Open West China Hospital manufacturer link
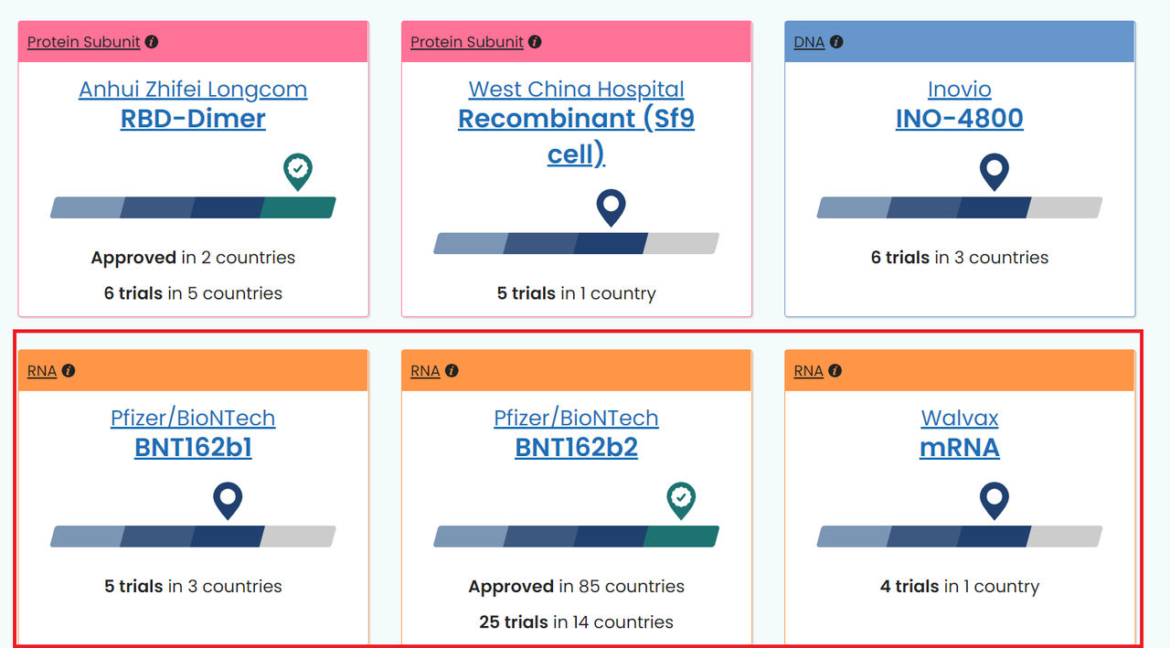This screenshot has width=1170, height=648. click(x=576, y=90)
